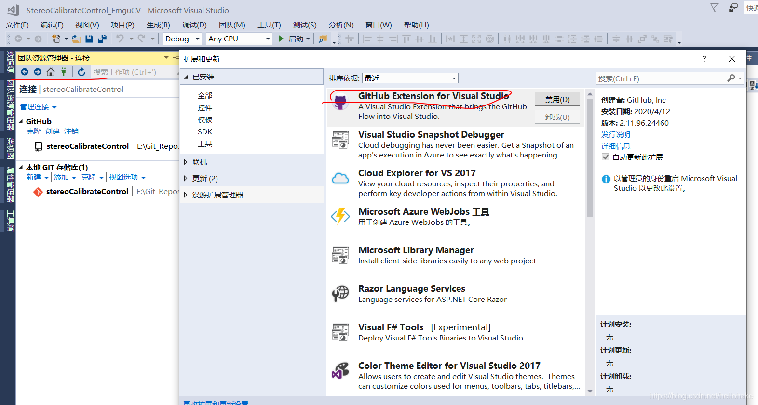Screen dimensions: 758x405
Task: Select the SDK installed subcategory
Action: (205, 132)
